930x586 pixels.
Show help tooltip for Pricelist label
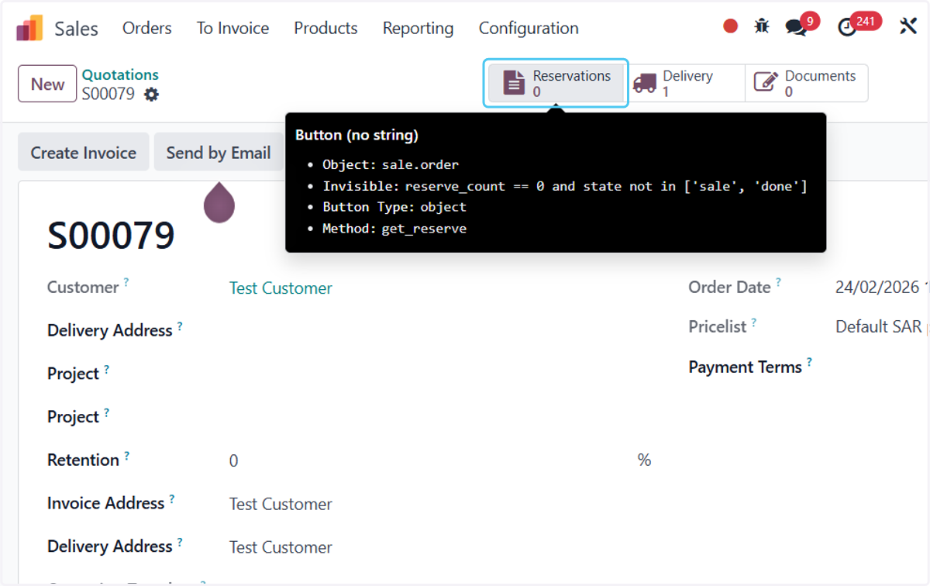pyautogui.click(x=753, y=321)
